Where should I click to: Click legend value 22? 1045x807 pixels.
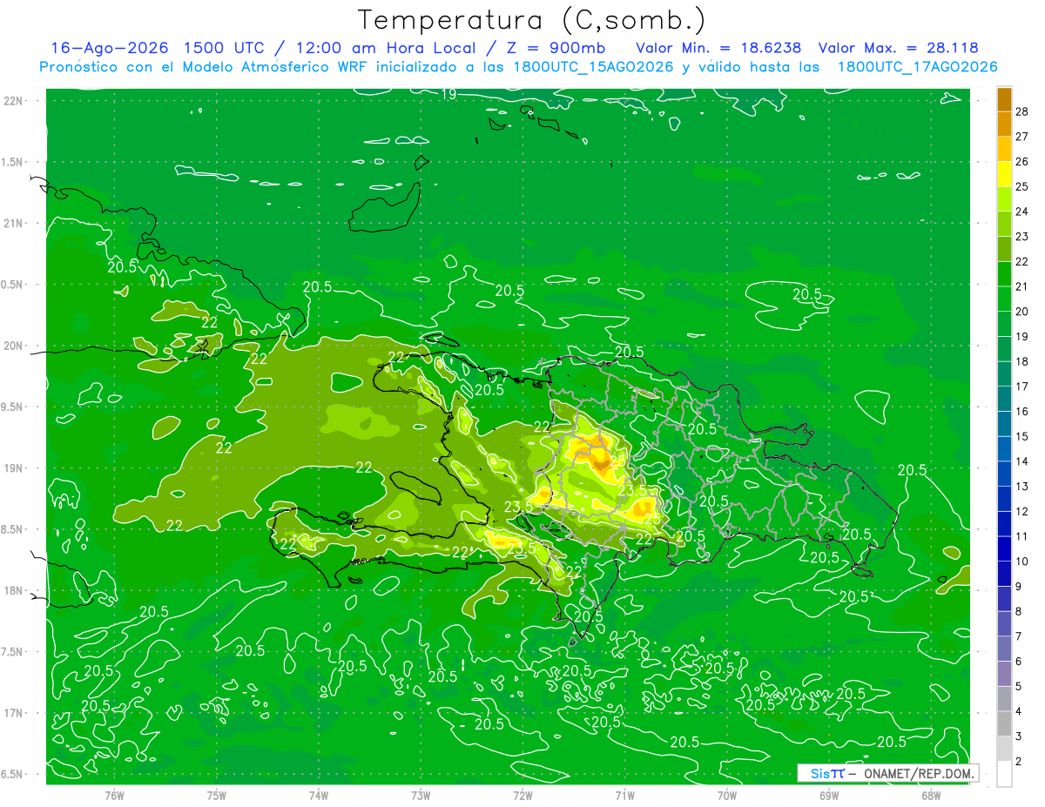(1021, 261)
